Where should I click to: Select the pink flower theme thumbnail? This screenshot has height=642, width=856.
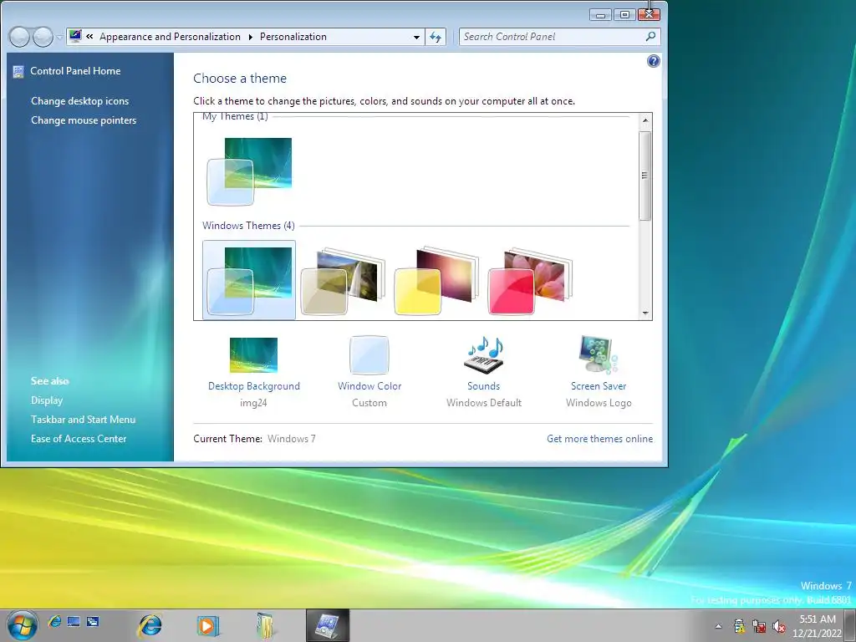[x=529, y=281]
